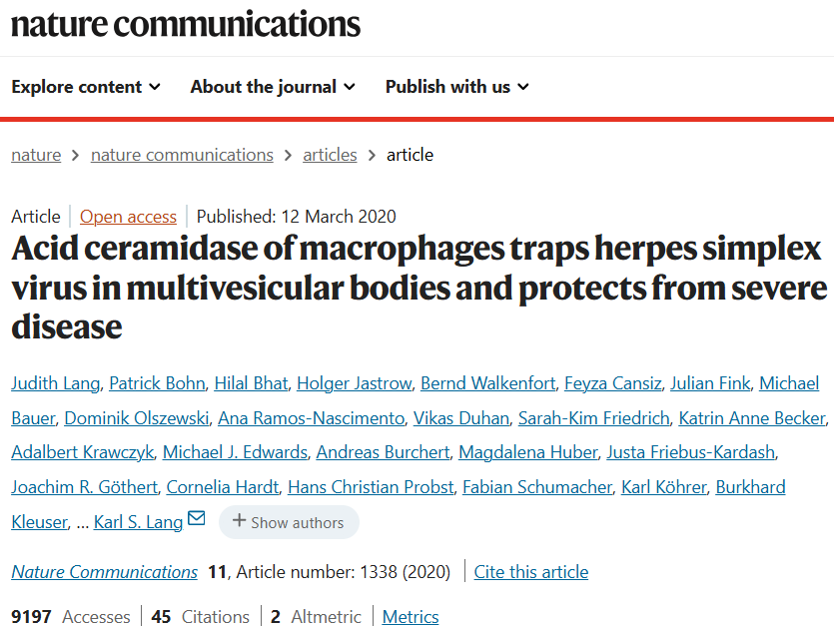Click author Magdalena Huber

click(527, 452)
